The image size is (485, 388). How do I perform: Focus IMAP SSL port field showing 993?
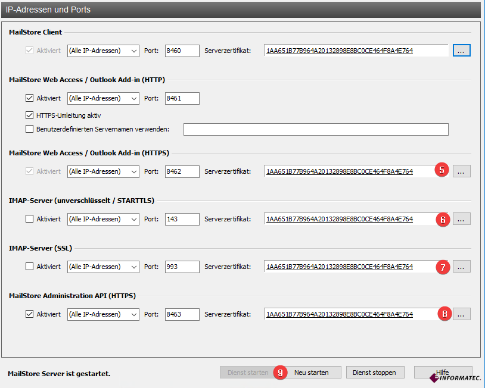coord(182,267)
